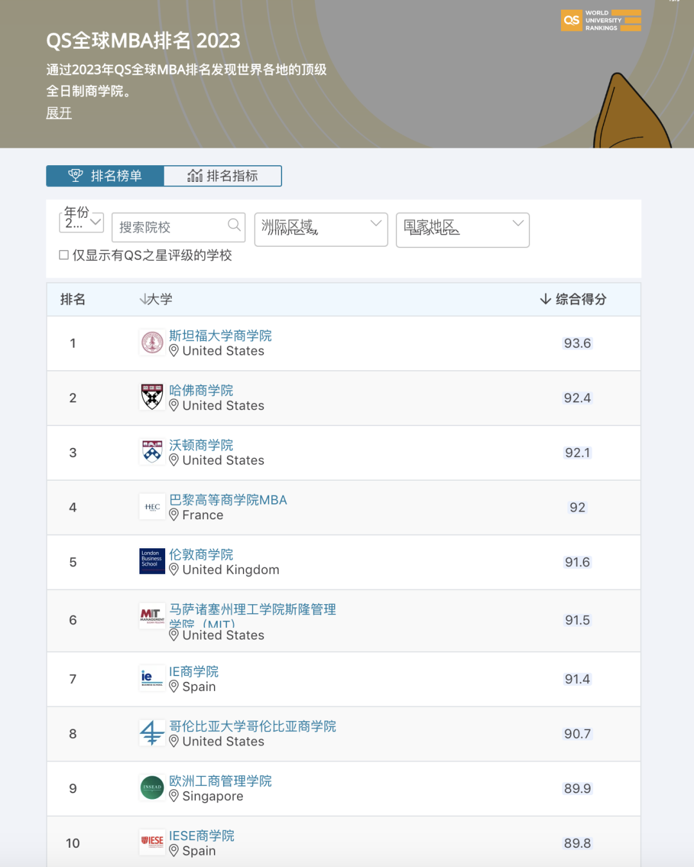Click into the 搜索院校 search field
694x867 pixels.
click(170, 228)
